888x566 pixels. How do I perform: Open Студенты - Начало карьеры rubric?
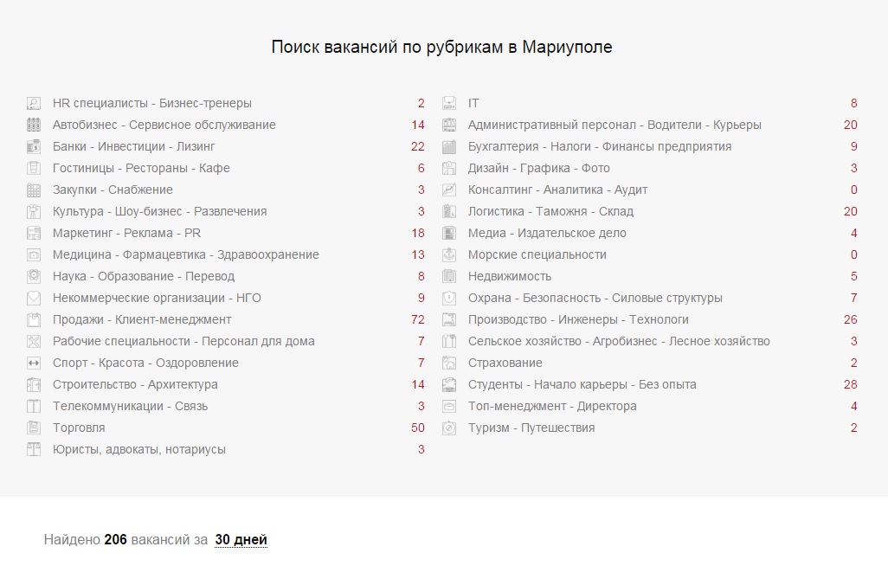(582, 384)
